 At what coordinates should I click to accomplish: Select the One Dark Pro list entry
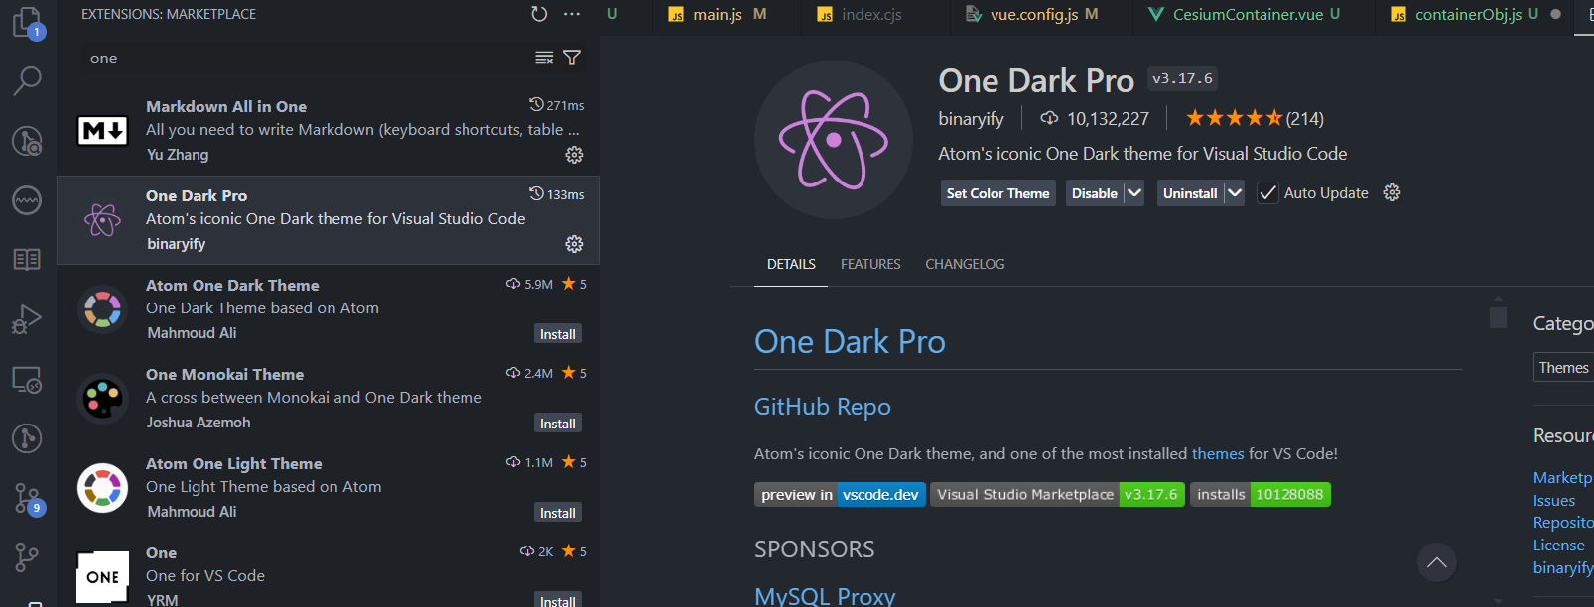click(x=329, y=220)
